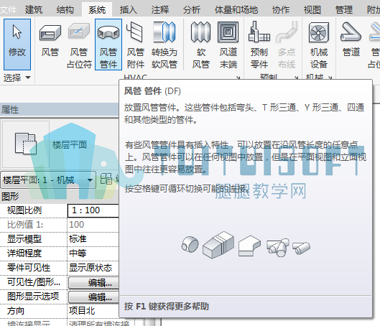Choose the 管道 pipe tool
380x326 pixels.
[x=351, y=40]
